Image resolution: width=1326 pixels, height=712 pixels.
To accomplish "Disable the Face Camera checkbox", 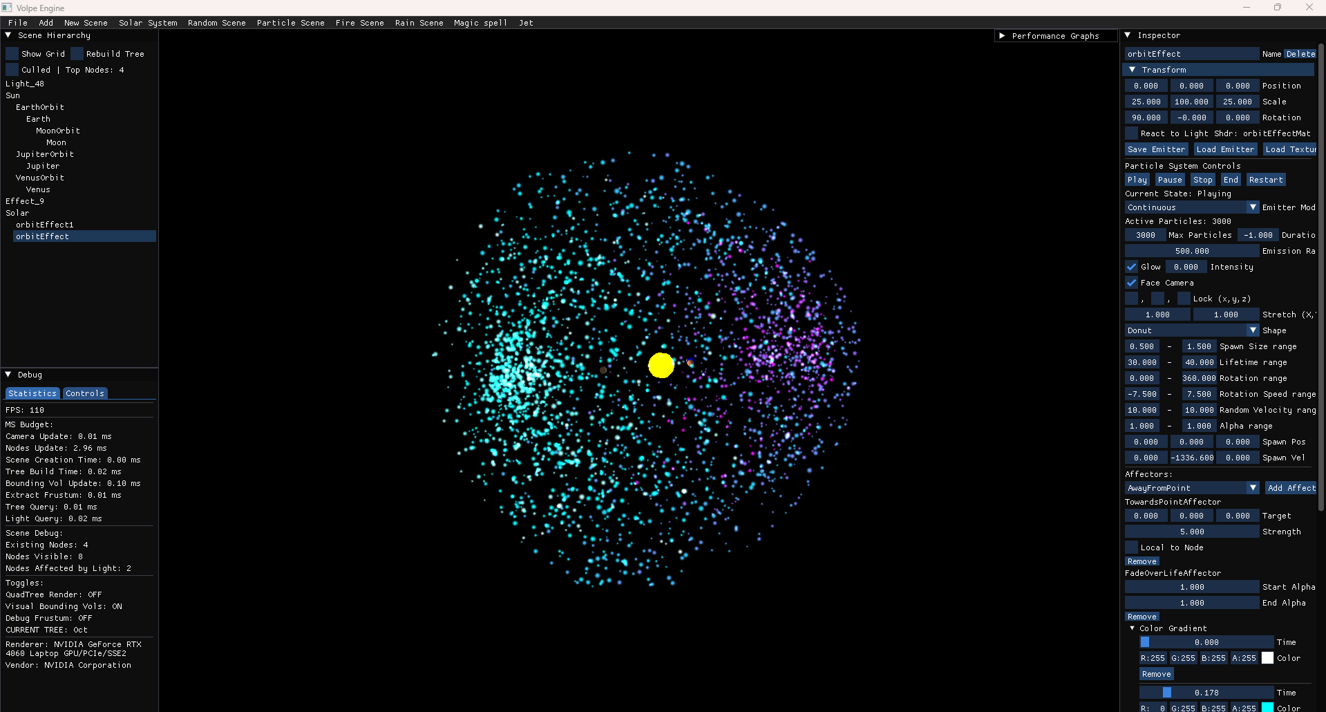I will [x=1131, y=282].
